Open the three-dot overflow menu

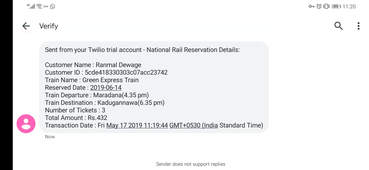(358, 26)
